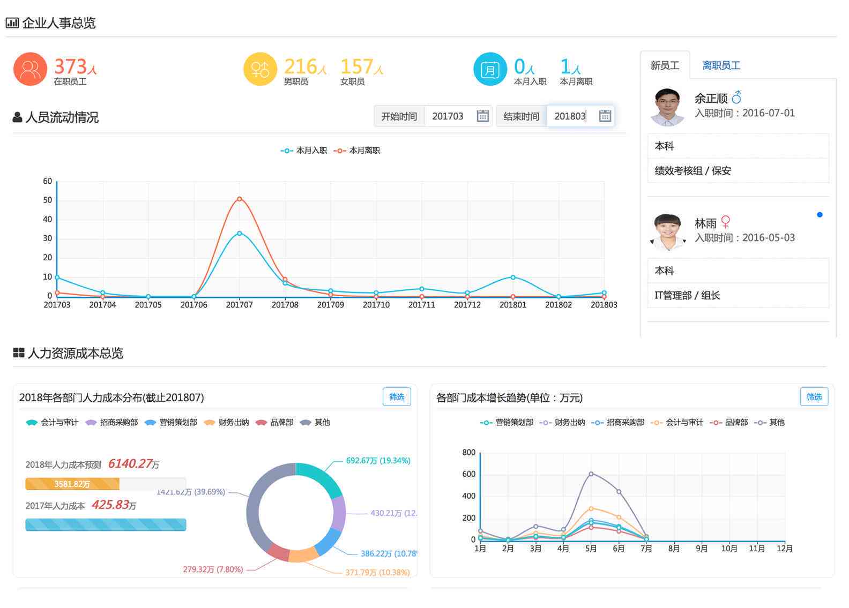Click 入职时间：2016-05-03 text

pyautogui.click(x=745, y=238)
